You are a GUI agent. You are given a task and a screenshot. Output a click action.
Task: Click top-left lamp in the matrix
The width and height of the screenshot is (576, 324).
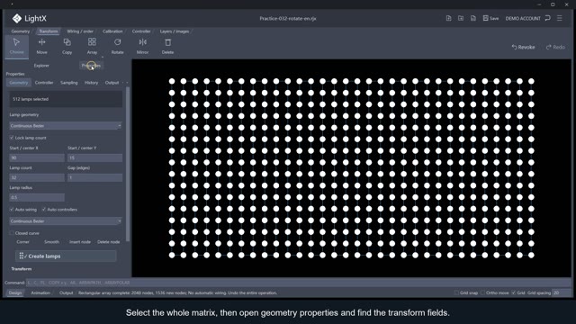point(172,81)
